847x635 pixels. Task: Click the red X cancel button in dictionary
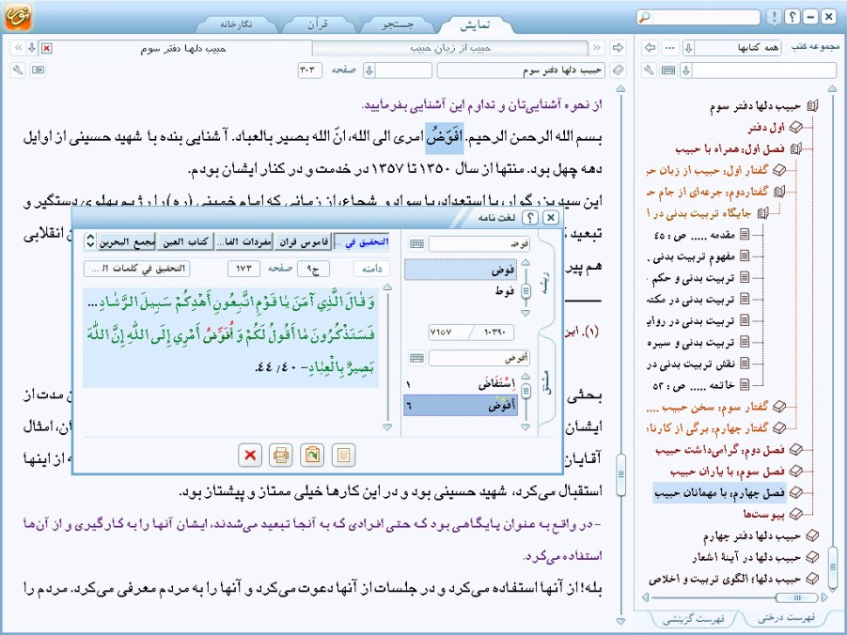[x=250, y=456]
